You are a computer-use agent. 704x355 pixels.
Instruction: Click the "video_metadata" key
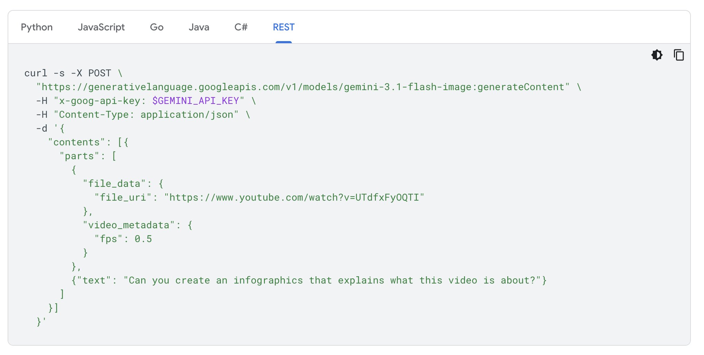[129, 225]
